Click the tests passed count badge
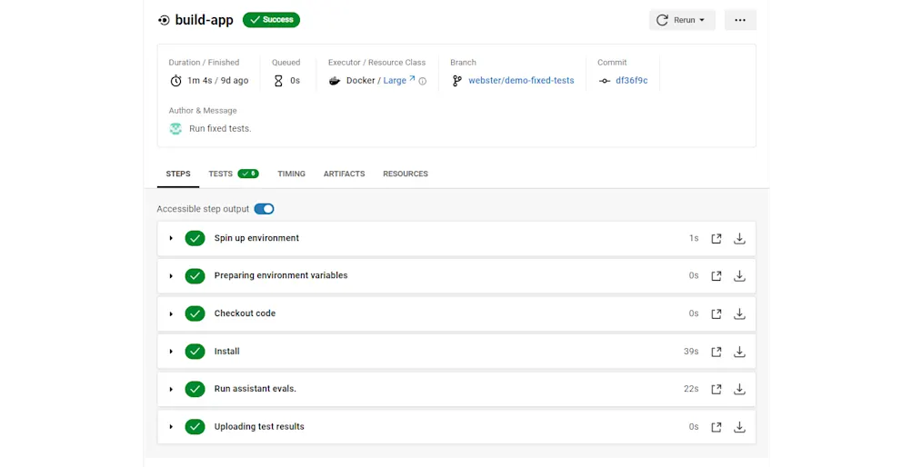Screen dimensions: 912x467 [248, 174]
